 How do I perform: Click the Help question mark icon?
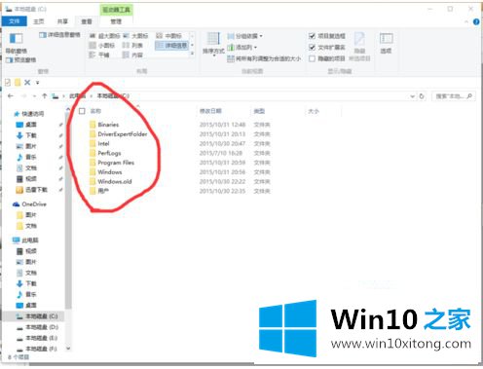click(476, 22)
